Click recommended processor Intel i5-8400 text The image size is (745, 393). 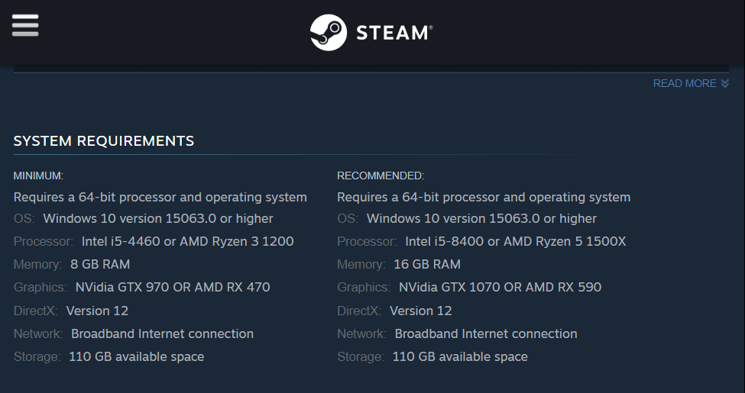tap(515, 241)
